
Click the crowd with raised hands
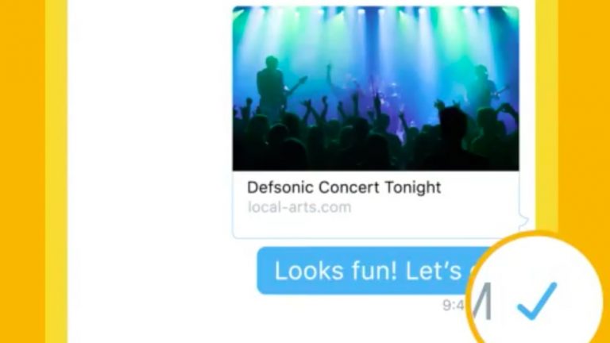pos(376,133)
